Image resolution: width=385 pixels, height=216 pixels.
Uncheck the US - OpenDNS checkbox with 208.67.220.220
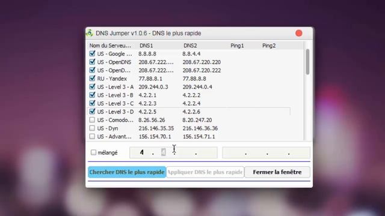click(x=92, y=62)
